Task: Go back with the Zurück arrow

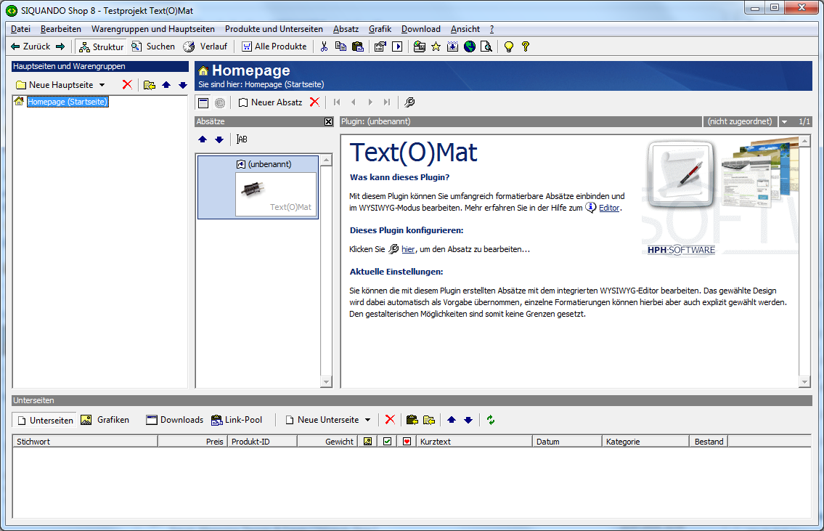Action: [x=30, y=46]
